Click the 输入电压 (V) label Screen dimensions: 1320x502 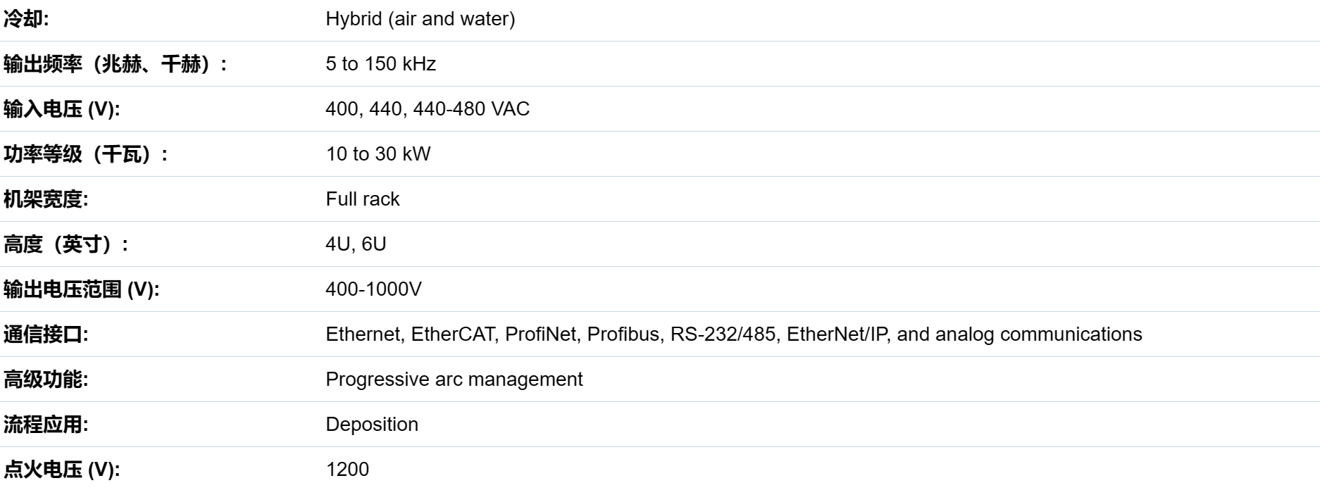[x=62, y=110]
